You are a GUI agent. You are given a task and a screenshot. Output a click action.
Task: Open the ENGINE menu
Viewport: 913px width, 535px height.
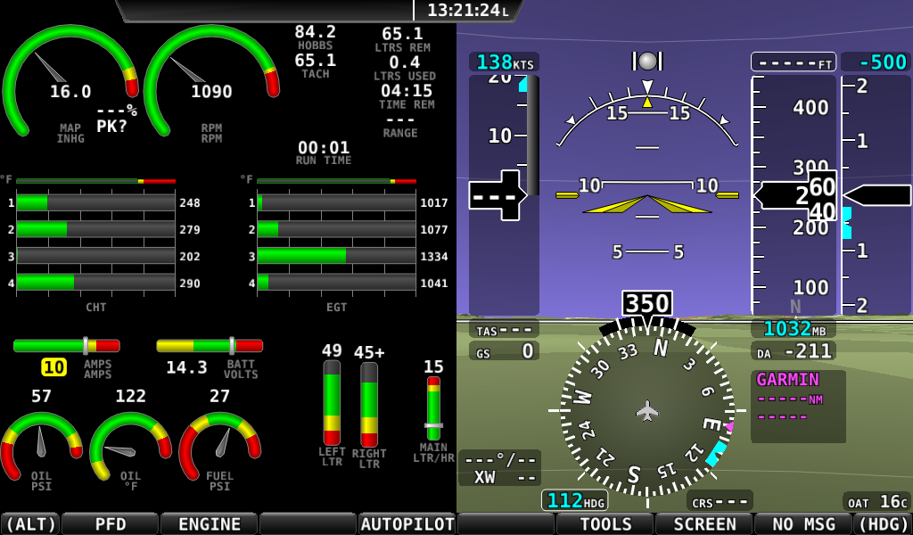tap(209, 523)
